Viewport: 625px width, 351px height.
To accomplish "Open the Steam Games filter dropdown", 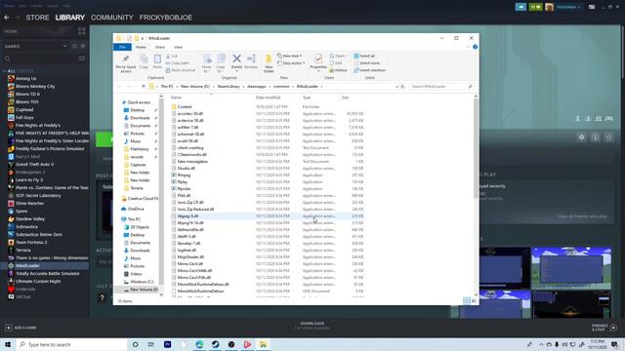I will coord(64,46).
